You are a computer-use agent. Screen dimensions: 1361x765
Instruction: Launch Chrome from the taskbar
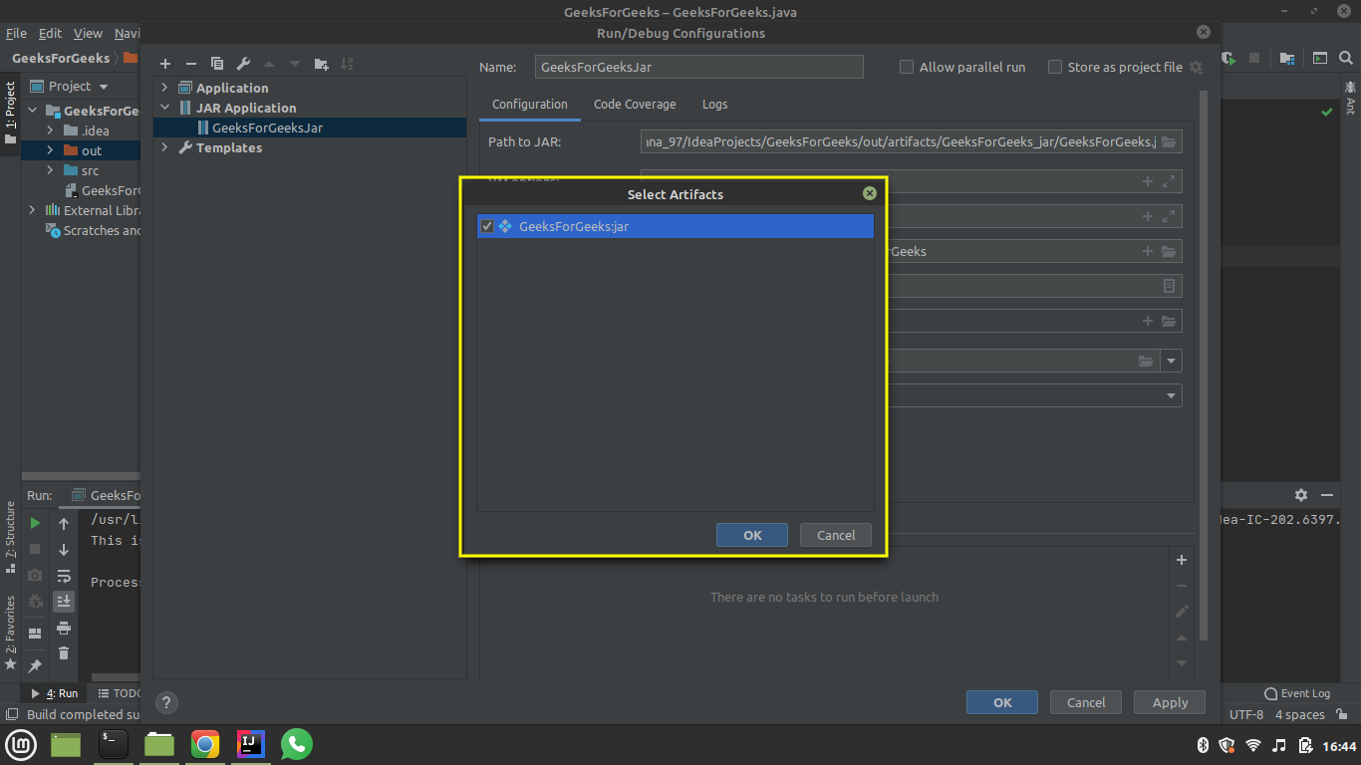pyautogui.click(x=205, y=744)
